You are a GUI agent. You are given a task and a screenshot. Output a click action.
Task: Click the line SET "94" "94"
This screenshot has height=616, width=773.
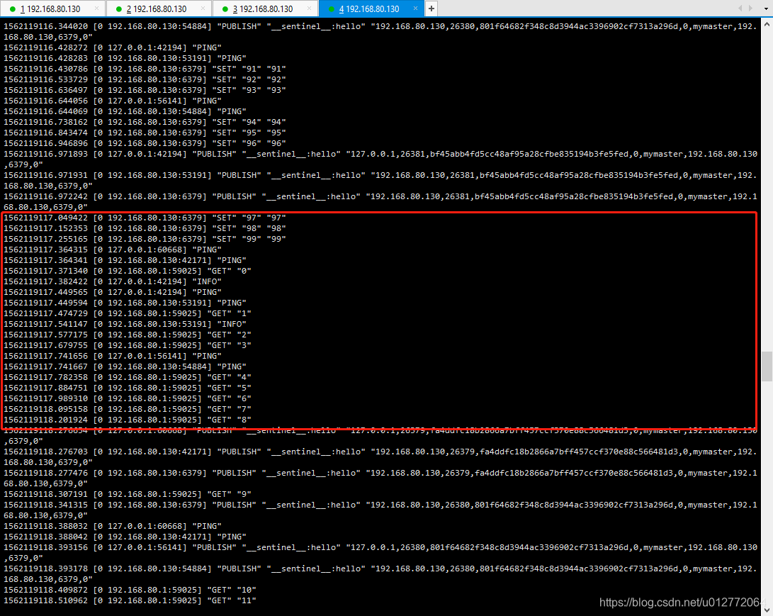pos(145,122)
